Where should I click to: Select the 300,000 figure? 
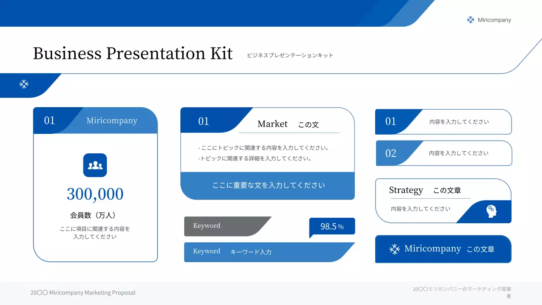pos(95,194)
